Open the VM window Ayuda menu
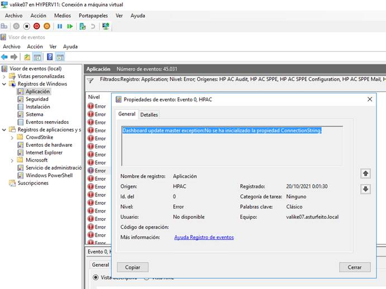The image size is (386, 289). [x=137, y=16]
